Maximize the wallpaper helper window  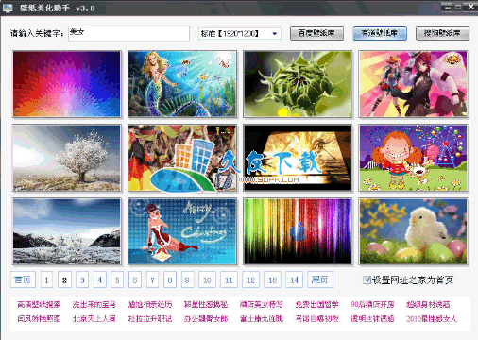pos(458,7)
